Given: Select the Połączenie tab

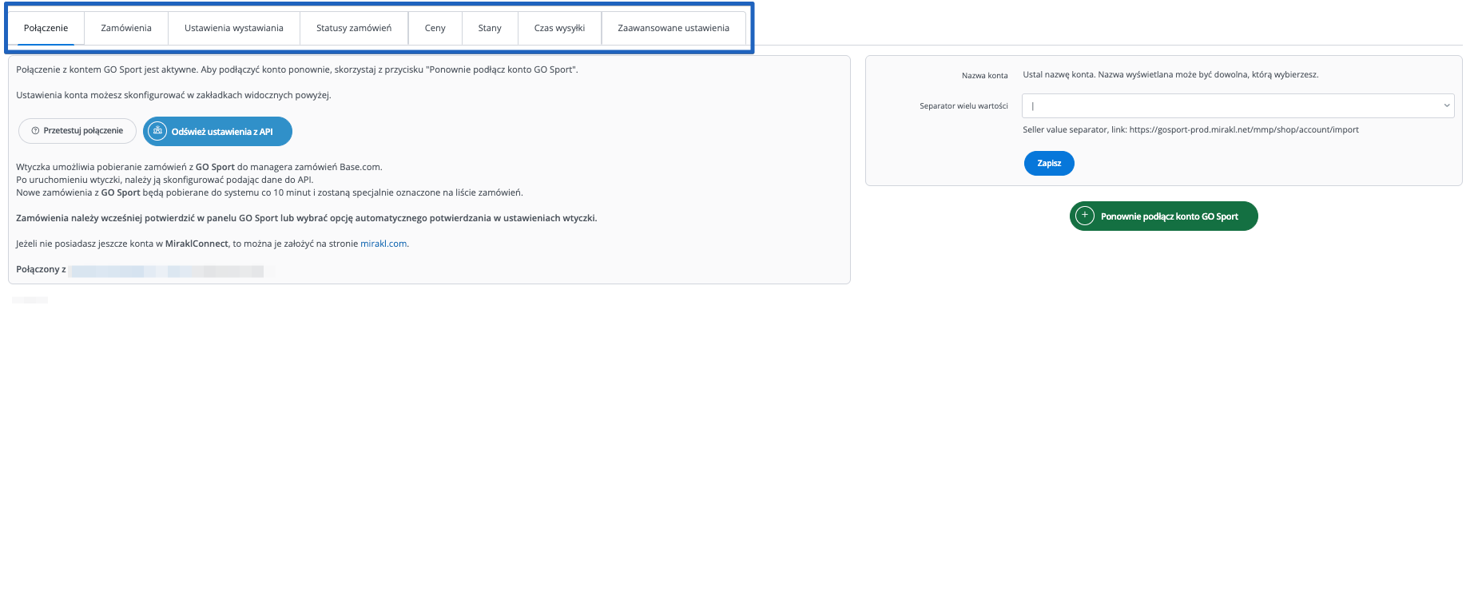Looking at the screenshot, I should click(x=46, y=28).
